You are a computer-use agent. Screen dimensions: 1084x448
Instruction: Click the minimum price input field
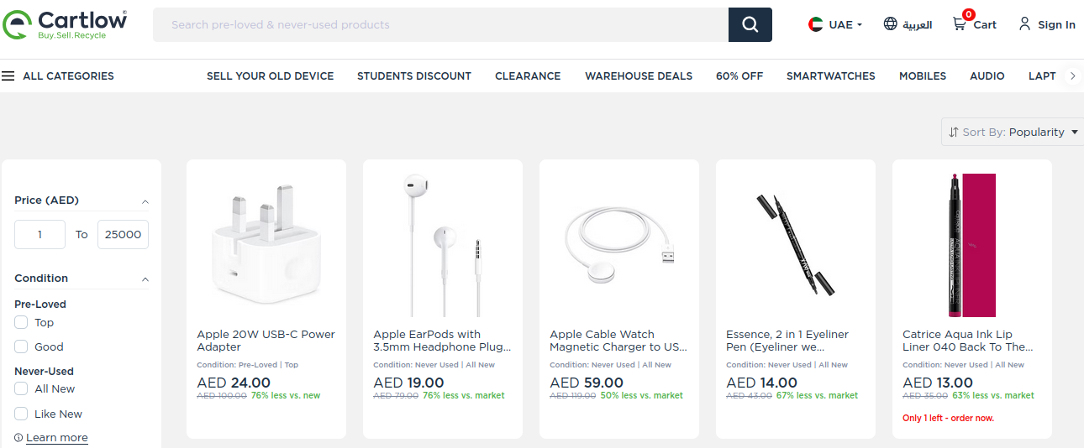pyautogui.click(x=39, y=234)
